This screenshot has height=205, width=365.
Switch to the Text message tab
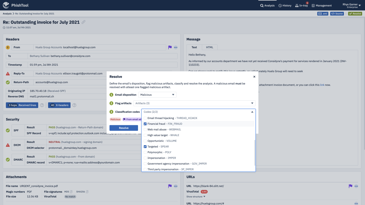pyautogui.click(x=194, y=47)
